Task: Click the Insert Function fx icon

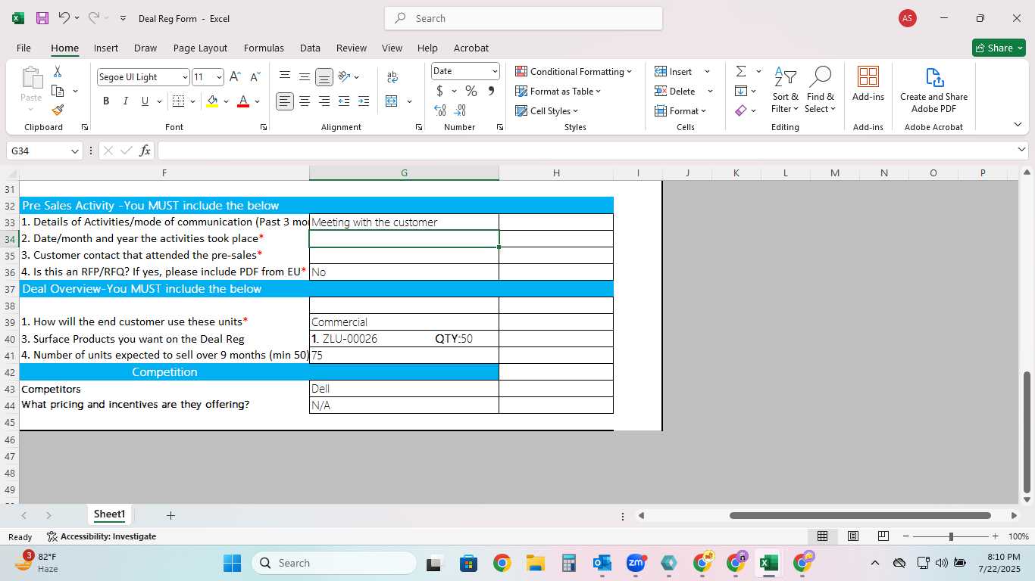Action: click(145, 151)
